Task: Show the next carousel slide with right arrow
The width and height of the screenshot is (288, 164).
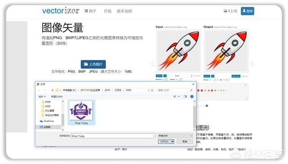Action: coord(252,64)
